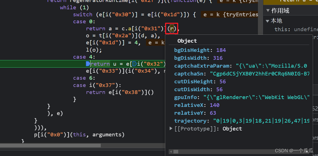318x156 pixels.
Task: Click the 'case 6:' code line
Action: pos(84,78)
